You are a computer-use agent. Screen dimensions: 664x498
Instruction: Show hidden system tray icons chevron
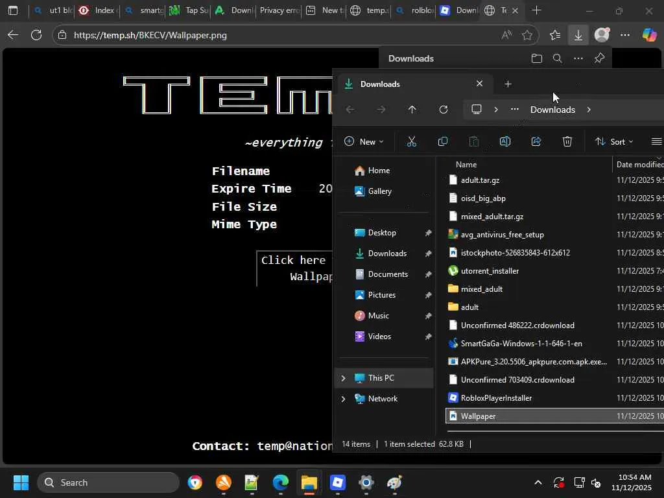click(x=538, y=482)
